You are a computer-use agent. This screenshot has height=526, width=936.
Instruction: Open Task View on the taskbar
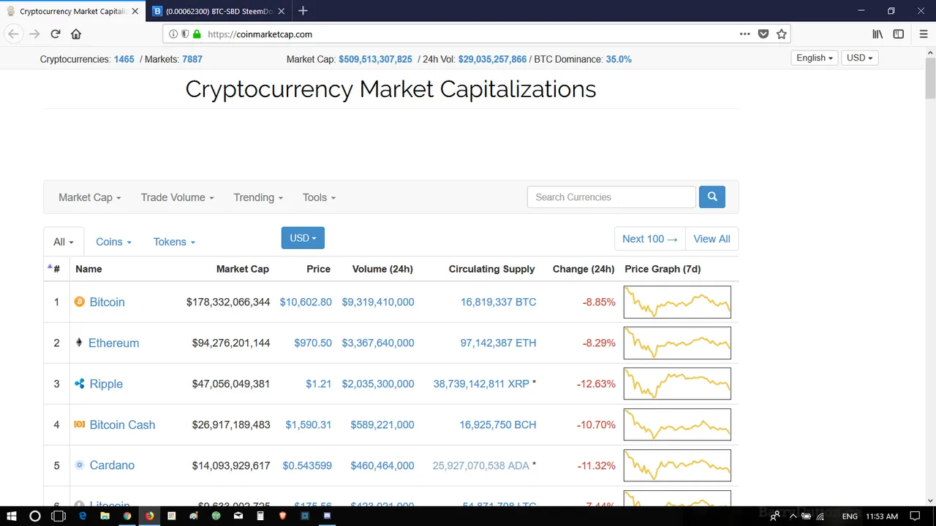(x=58, y=516)
